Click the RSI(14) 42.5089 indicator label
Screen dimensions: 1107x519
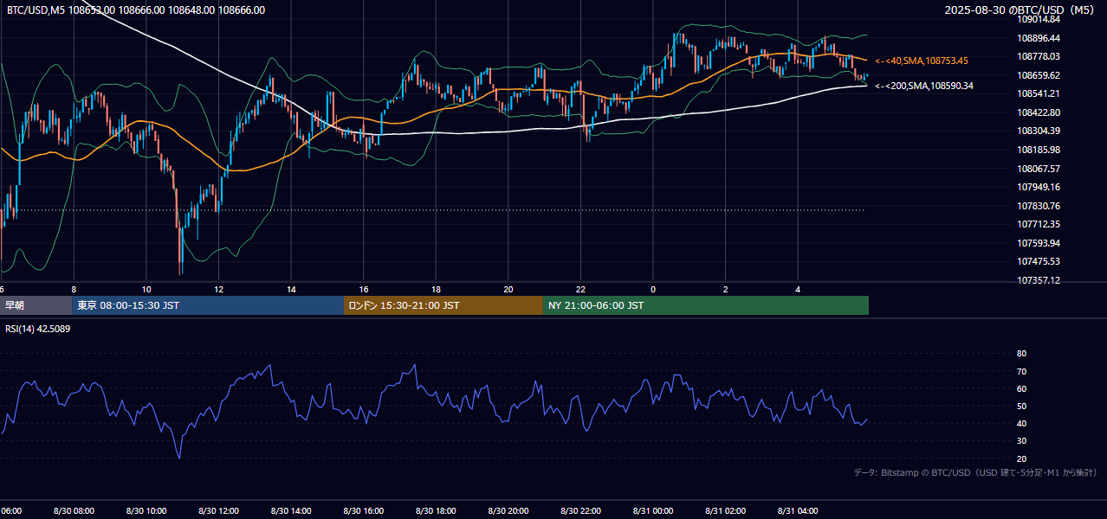(x=38, y=329)
